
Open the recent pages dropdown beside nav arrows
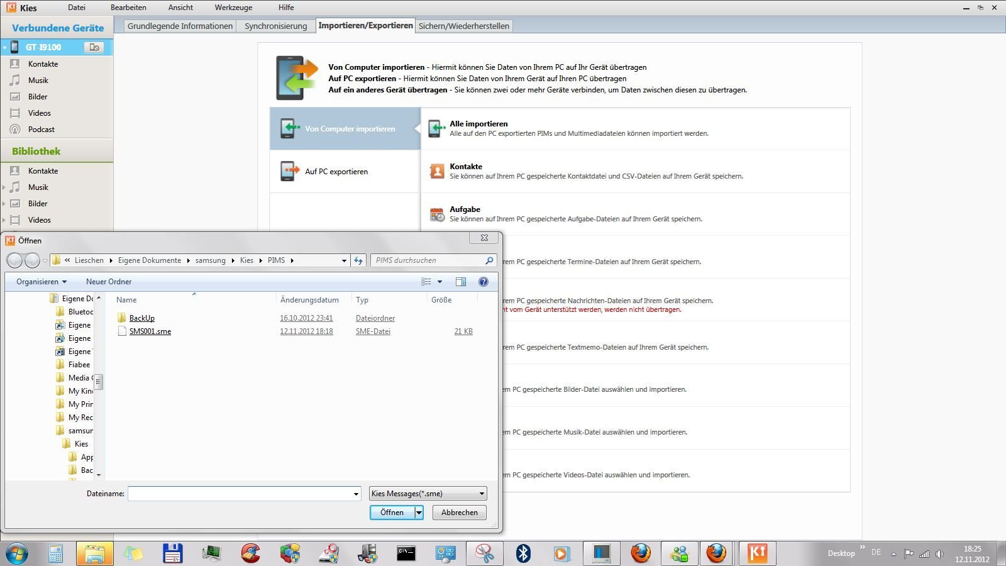pos(45,260)
